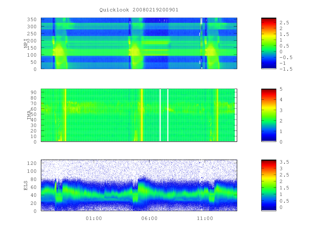Click 0.5 on ELS color scale
316x237 pixels.
(x=284, y=201)
